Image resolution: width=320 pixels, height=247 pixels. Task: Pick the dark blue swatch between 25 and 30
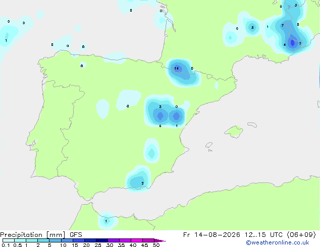[x=102, y=240]
